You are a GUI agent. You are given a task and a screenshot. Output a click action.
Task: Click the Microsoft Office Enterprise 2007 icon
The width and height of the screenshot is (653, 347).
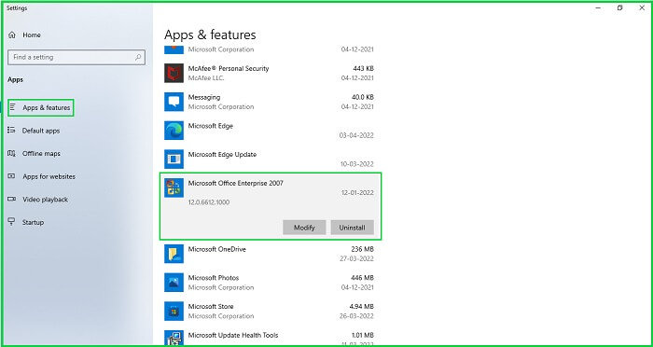(x=174, y=187)
